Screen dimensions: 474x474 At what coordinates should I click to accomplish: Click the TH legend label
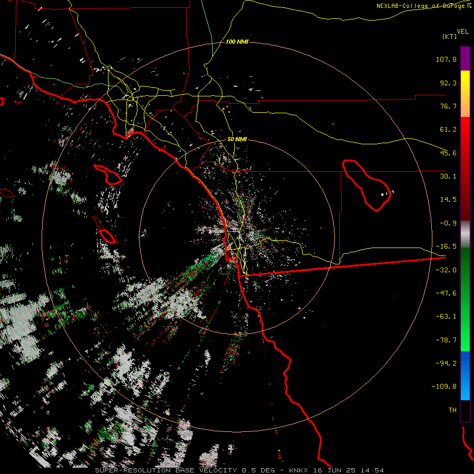pyautogui.click(x=452, y=410)
